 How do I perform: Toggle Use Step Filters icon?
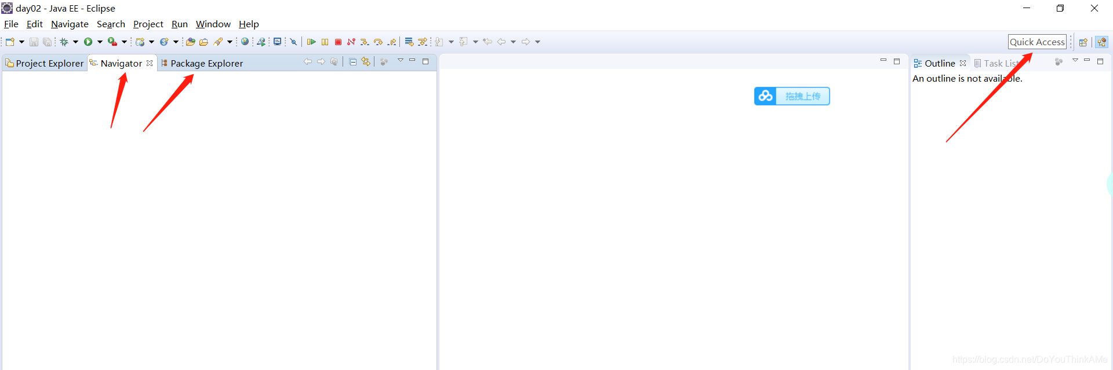pos(423,42)
